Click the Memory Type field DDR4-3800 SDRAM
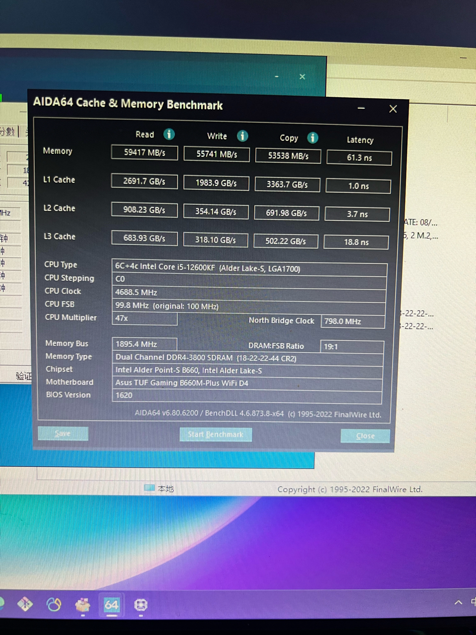The height and width of the screenshot is (635, 476). coord(248,358)
